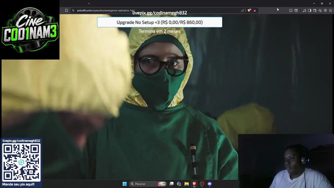Click the pobreflix.actor URL in the address bar

coord(106,10)
